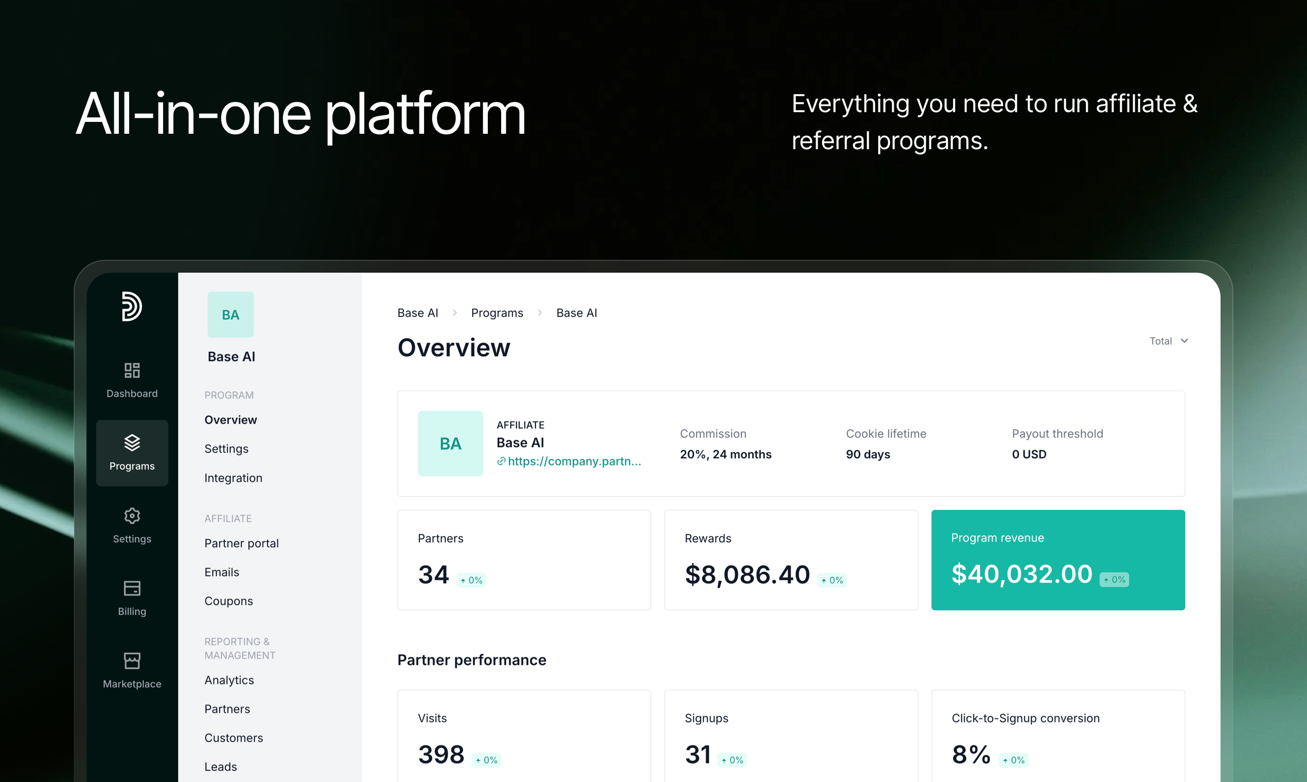
Task: Click the Dashboard label in sidebar
Action: 132,394
